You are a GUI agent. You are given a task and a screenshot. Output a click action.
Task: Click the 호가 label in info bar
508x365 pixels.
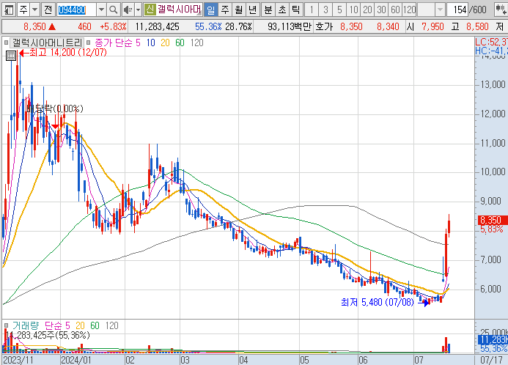click(x=324, y=26)
